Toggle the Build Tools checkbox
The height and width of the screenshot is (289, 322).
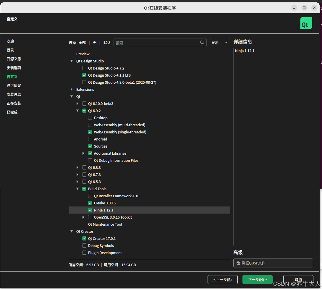[x=84, y=189]
